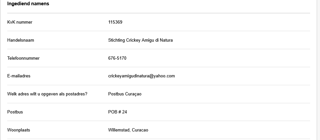Click the 'KvK nummer' field label
Viewport: 320px width, 140px height.
pos(20,22)
